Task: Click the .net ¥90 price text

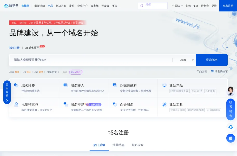Action: point(38,72)
